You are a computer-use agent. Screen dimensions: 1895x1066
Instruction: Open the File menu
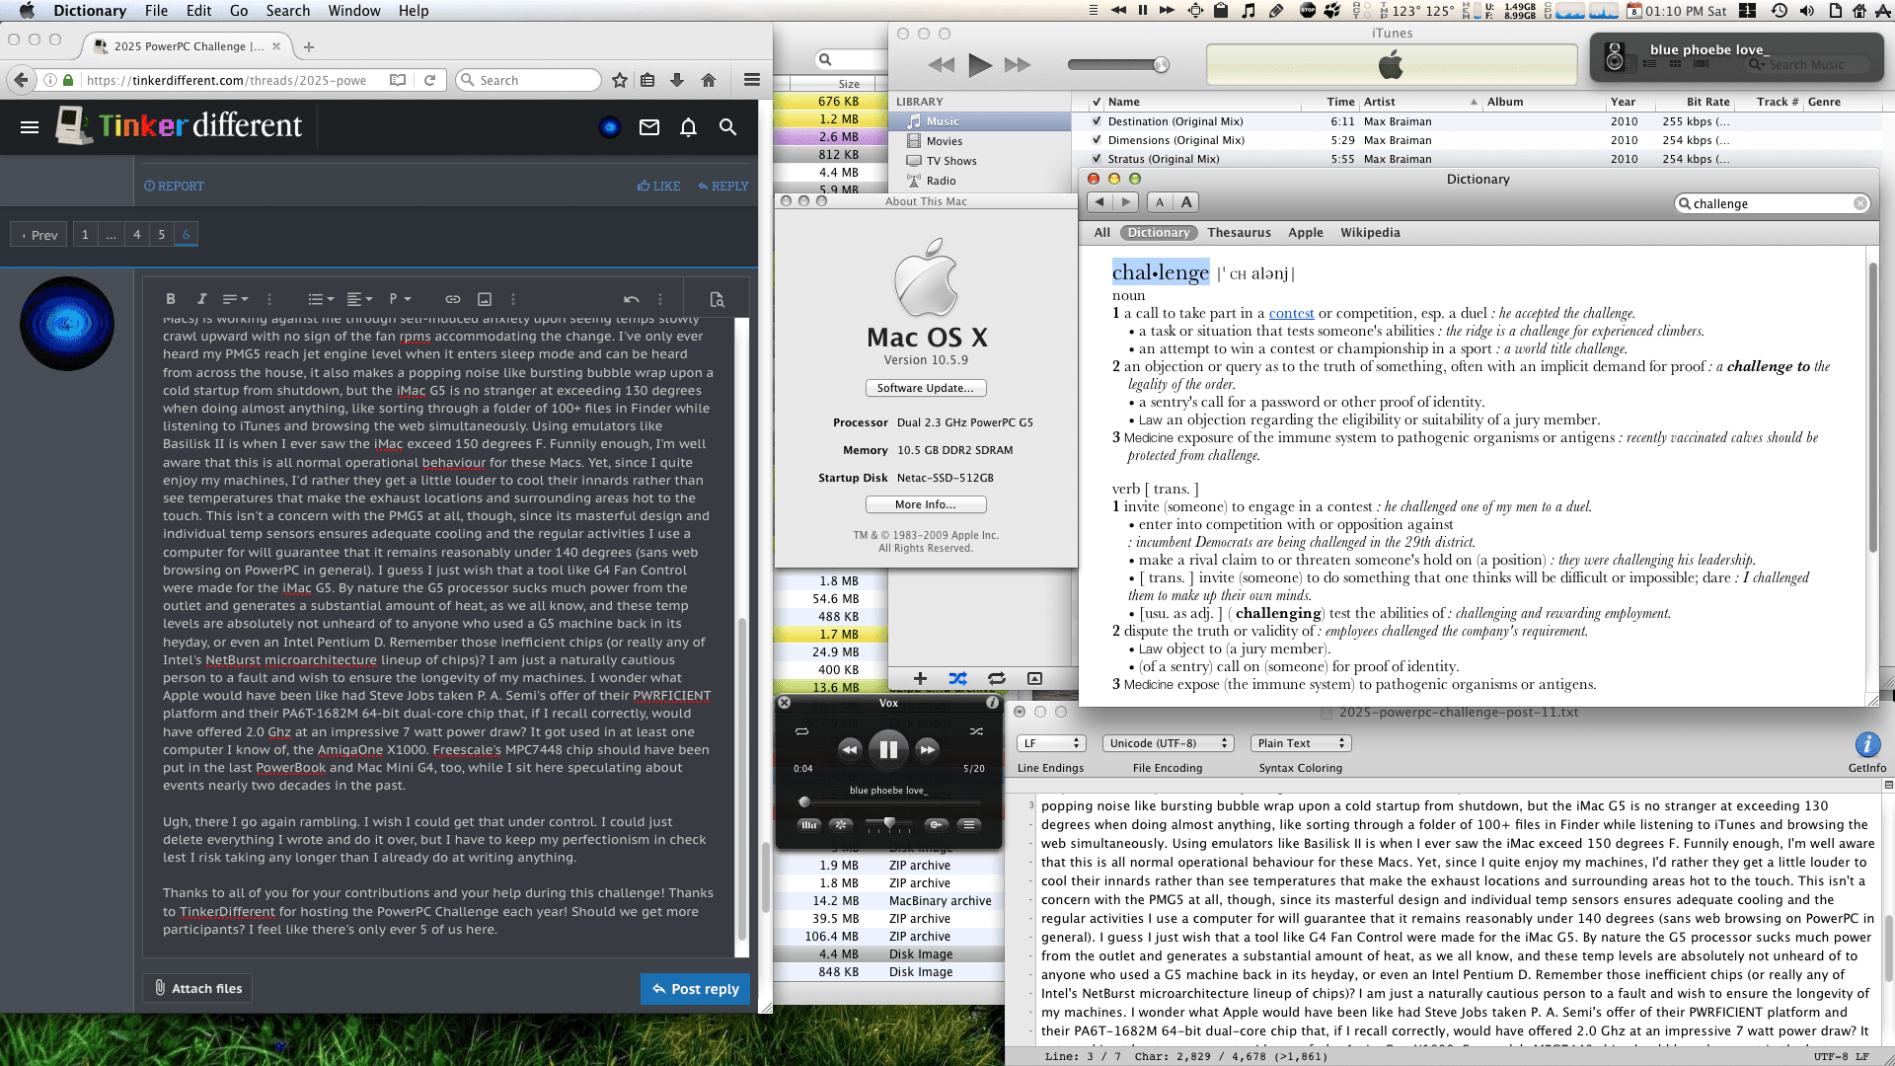tap(156, 11)
